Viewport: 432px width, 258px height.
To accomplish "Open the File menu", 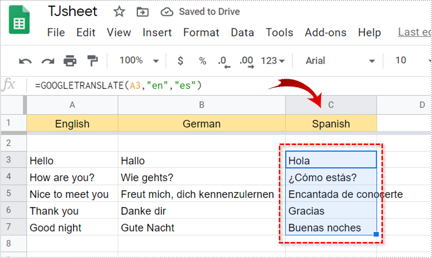I will pos(56,32).
